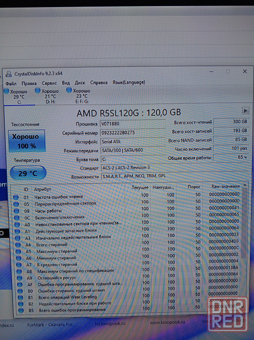
Task: Click the status dot of attribute 05
Action: point(16,204)
